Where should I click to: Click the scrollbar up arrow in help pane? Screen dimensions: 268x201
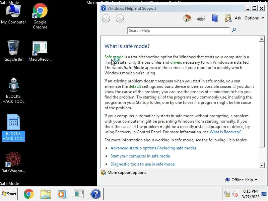262,39
